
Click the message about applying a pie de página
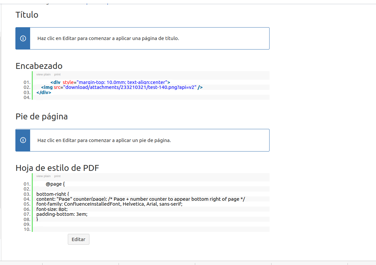pyautogui.click(x=104, y=140)
